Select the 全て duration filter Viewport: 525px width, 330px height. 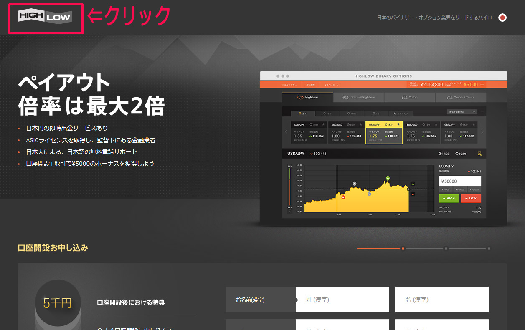point(303,113)
